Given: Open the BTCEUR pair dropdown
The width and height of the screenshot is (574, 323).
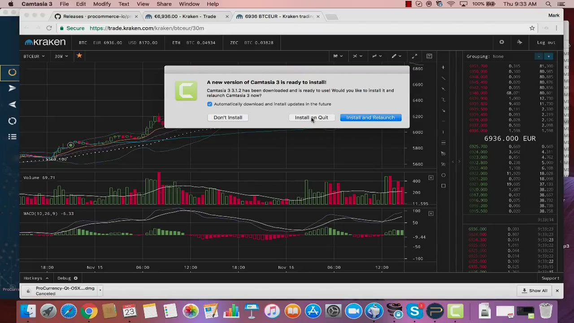Looking at the screenshot, I should coord(34,56).
